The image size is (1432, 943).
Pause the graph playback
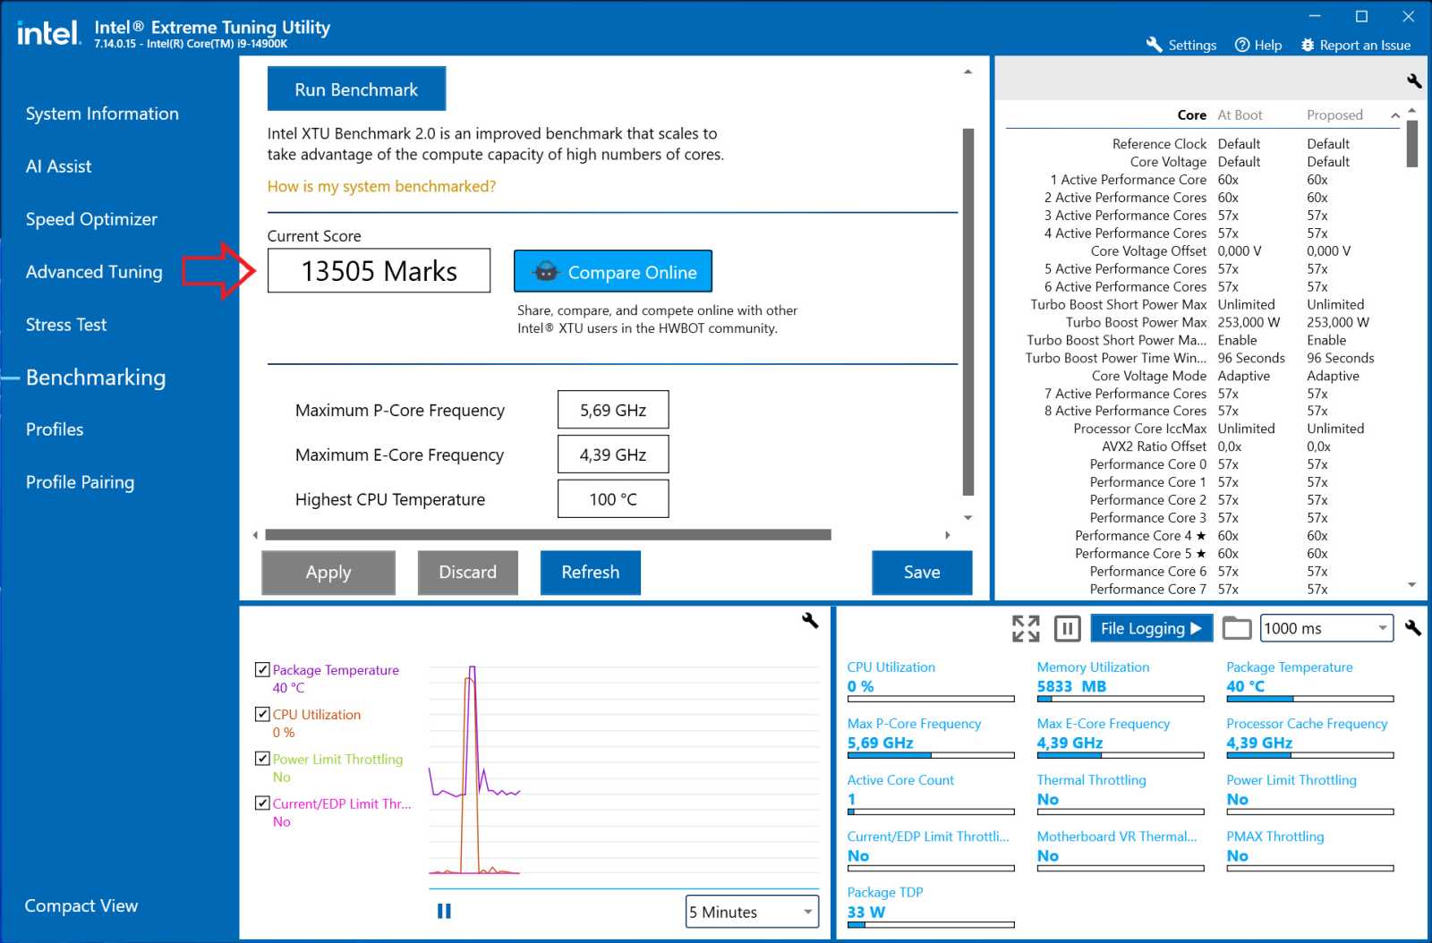(x=444, y=911)
